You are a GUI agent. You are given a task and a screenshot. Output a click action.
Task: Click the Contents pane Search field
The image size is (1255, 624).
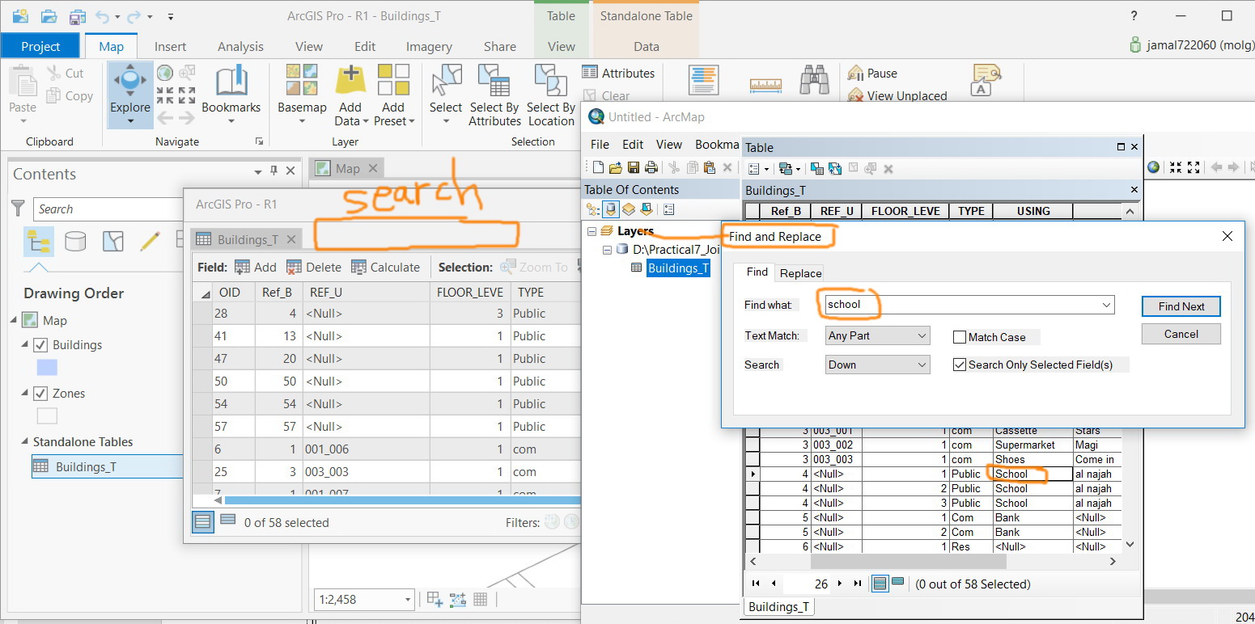tap(108, 209)
